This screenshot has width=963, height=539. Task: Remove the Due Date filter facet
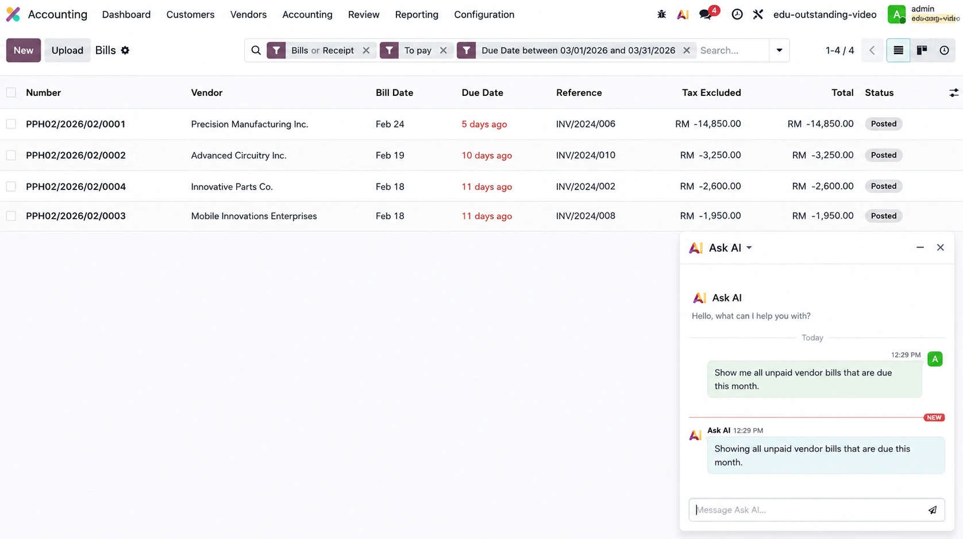(686, 51)
